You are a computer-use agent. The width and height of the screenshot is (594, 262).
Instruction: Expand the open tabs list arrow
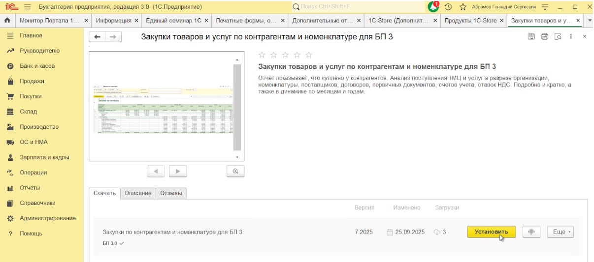[x=590, y=21]
